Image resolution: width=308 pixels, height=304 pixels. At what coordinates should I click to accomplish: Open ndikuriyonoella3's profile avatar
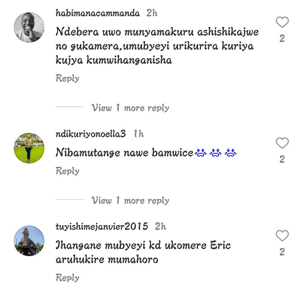(29, 148)
